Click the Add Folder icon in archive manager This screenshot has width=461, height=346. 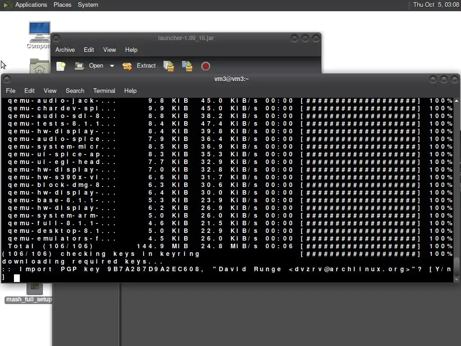[x=187, y=66]
